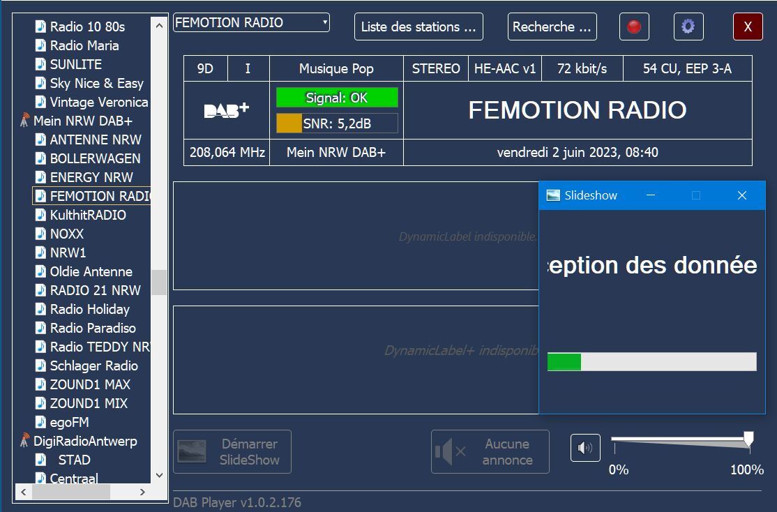Viewport: 777px width, 512px height.
Task: Select FEMOTION RADIO in station tree
Action: coord(91,196)
